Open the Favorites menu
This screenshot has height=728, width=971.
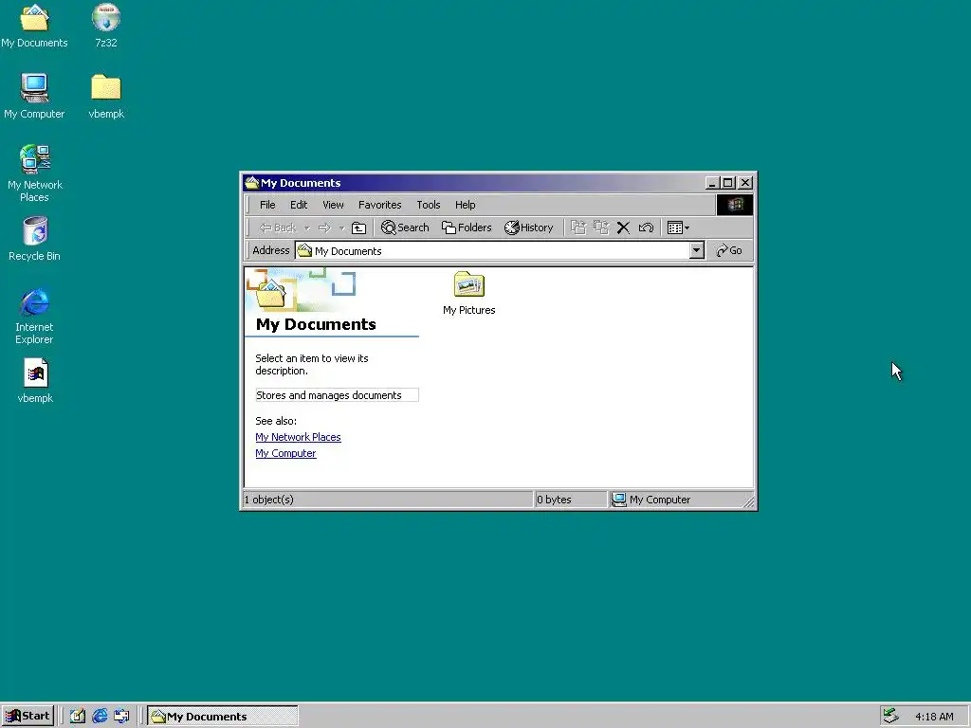379,205
